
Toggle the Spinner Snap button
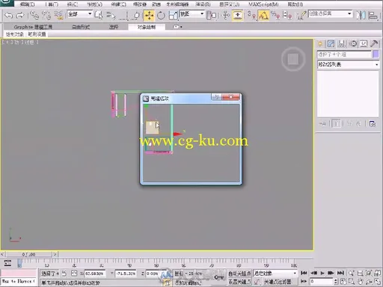tap(287, 16)
